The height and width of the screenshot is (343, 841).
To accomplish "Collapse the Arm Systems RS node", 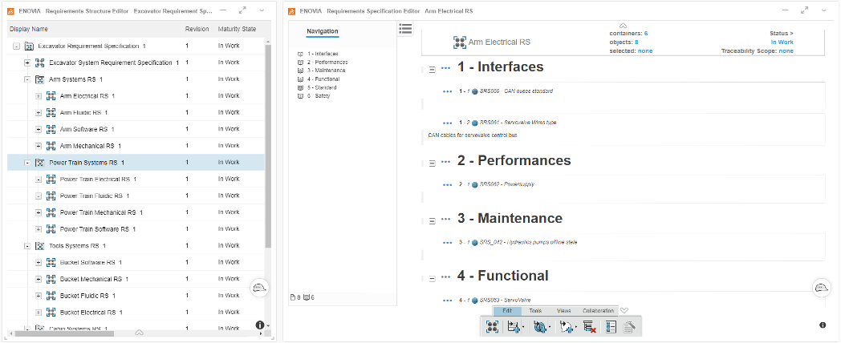I will pos(27,79).
